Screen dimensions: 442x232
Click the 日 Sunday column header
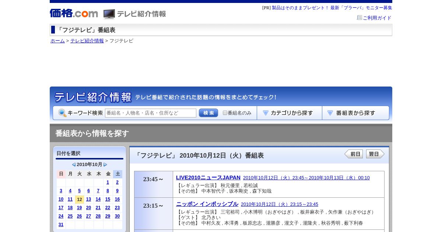pyautogui.click(x=61, y=174)
